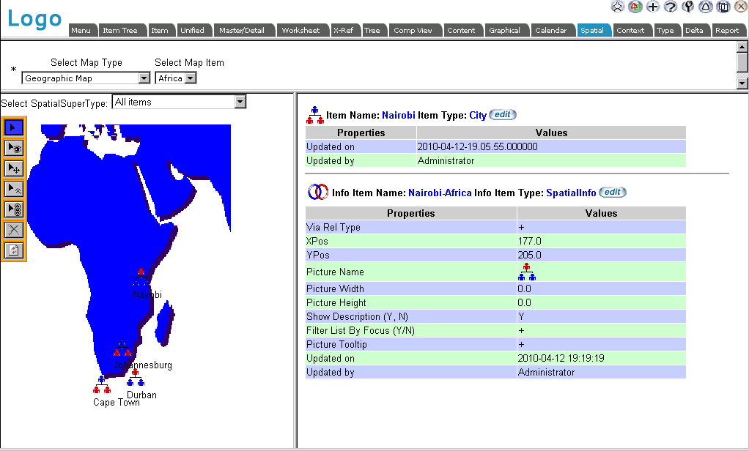Click the star icon in top toolbar

pos(618,7)
